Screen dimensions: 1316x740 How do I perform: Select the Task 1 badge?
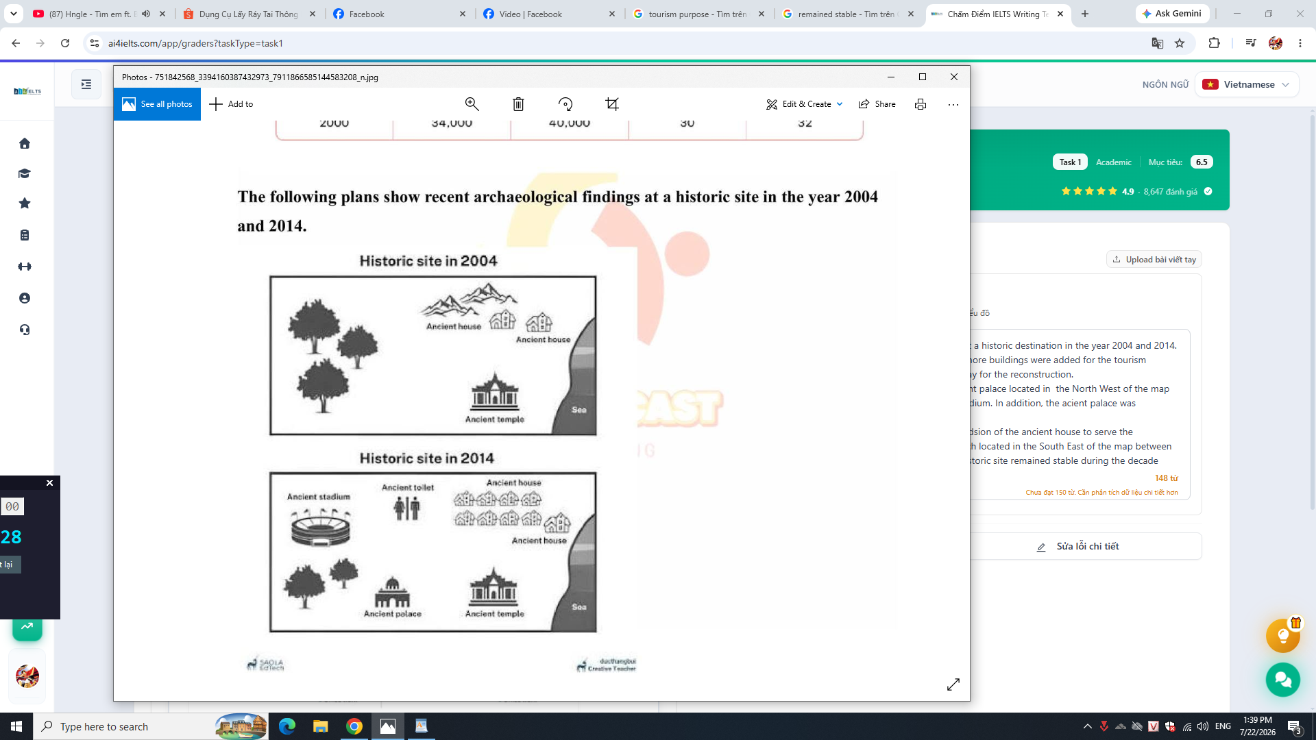(1070, 162)
